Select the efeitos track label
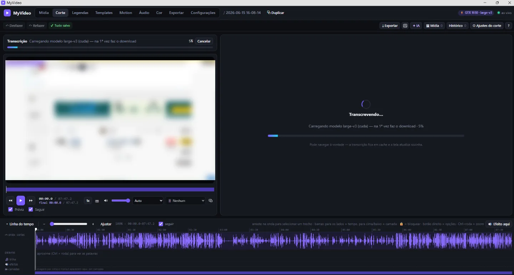 pyautogui.click(x=11, y=264)
